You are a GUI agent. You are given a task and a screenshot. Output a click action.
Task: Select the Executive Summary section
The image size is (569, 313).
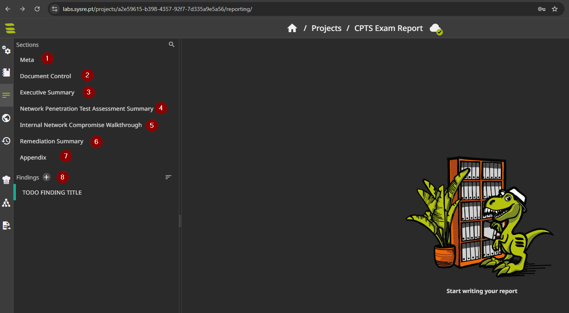click(x=47, y=92)
